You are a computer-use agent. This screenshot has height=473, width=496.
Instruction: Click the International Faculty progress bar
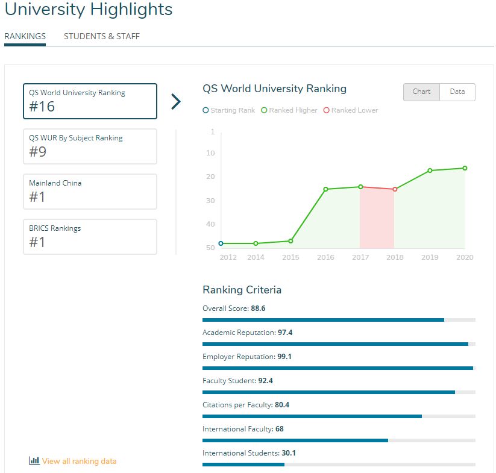pyautogui.click(x=339, y=440)
